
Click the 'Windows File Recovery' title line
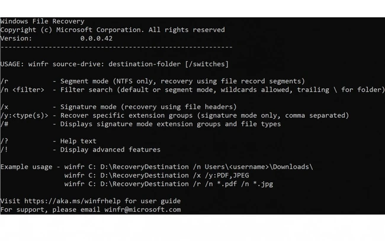(x=42, y=21)
